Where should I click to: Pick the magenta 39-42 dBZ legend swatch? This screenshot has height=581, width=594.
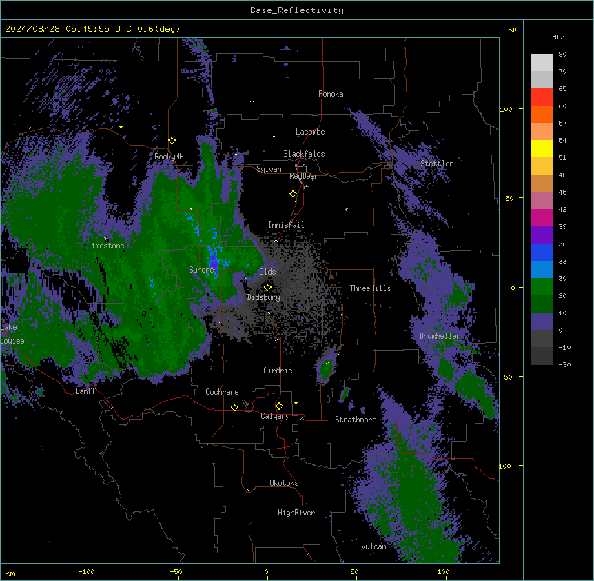[x=542, y=217]
